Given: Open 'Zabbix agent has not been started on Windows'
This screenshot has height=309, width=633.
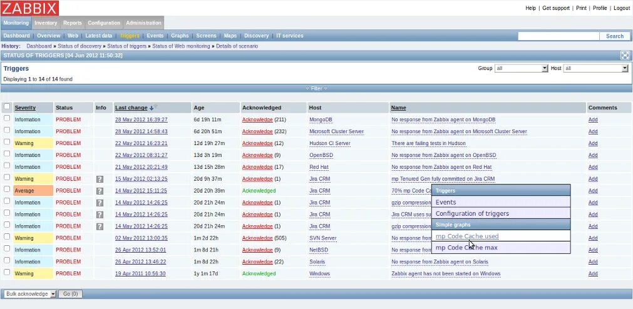Looking at the screenshot, I should click(446, 273).
